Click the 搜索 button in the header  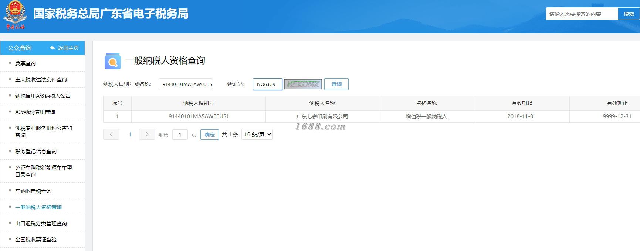(629, 14)
